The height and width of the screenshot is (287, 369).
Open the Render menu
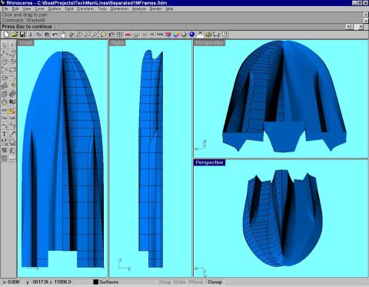coord(155,9)
